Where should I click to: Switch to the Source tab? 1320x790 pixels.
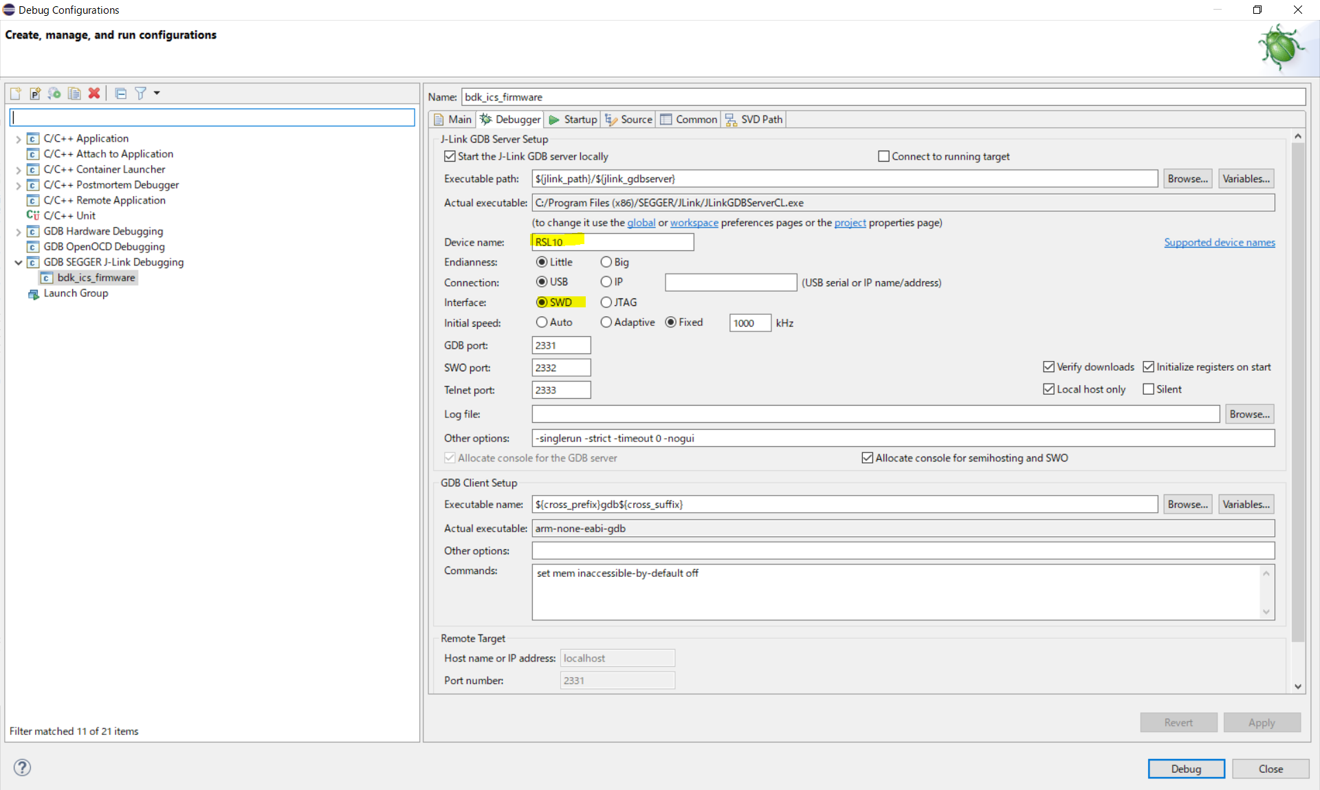(628, 120)
